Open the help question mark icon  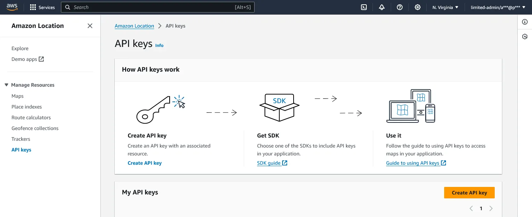tap(400, 7)
